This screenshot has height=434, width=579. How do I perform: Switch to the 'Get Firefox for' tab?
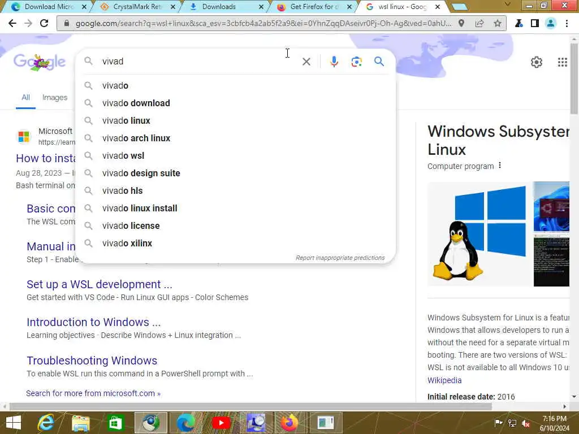[x=314, y=7]
